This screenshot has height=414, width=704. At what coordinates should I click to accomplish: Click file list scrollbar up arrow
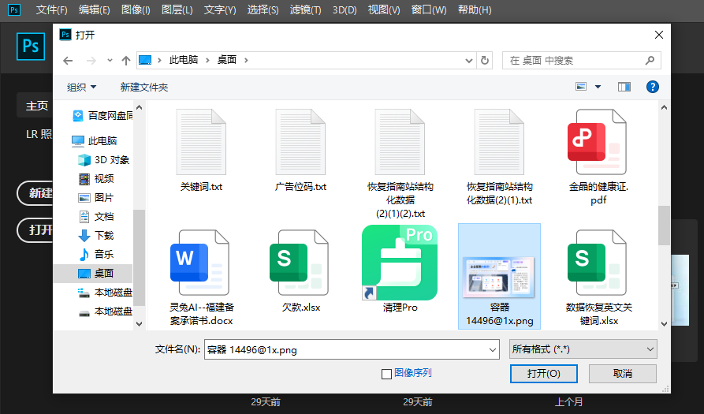(x=664, y=107)
